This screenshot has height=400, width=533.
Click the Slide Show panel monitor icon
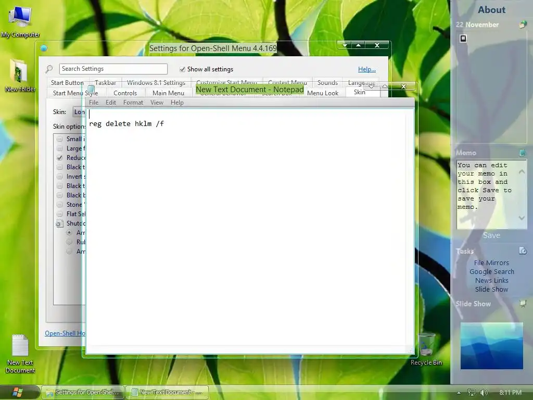(523, 304)
